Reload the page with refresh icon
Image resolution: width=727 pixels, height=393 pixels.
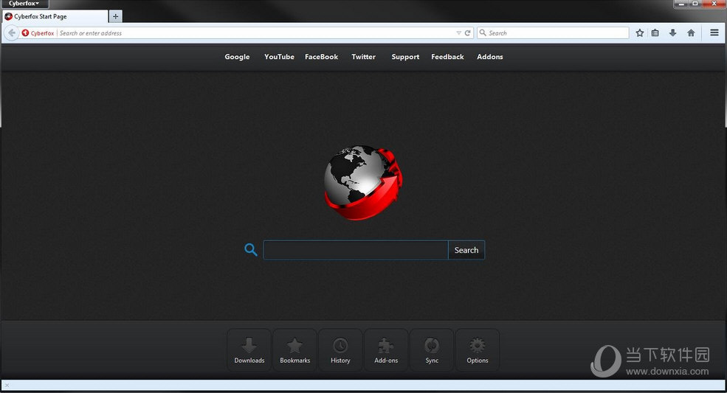(468, 33)
